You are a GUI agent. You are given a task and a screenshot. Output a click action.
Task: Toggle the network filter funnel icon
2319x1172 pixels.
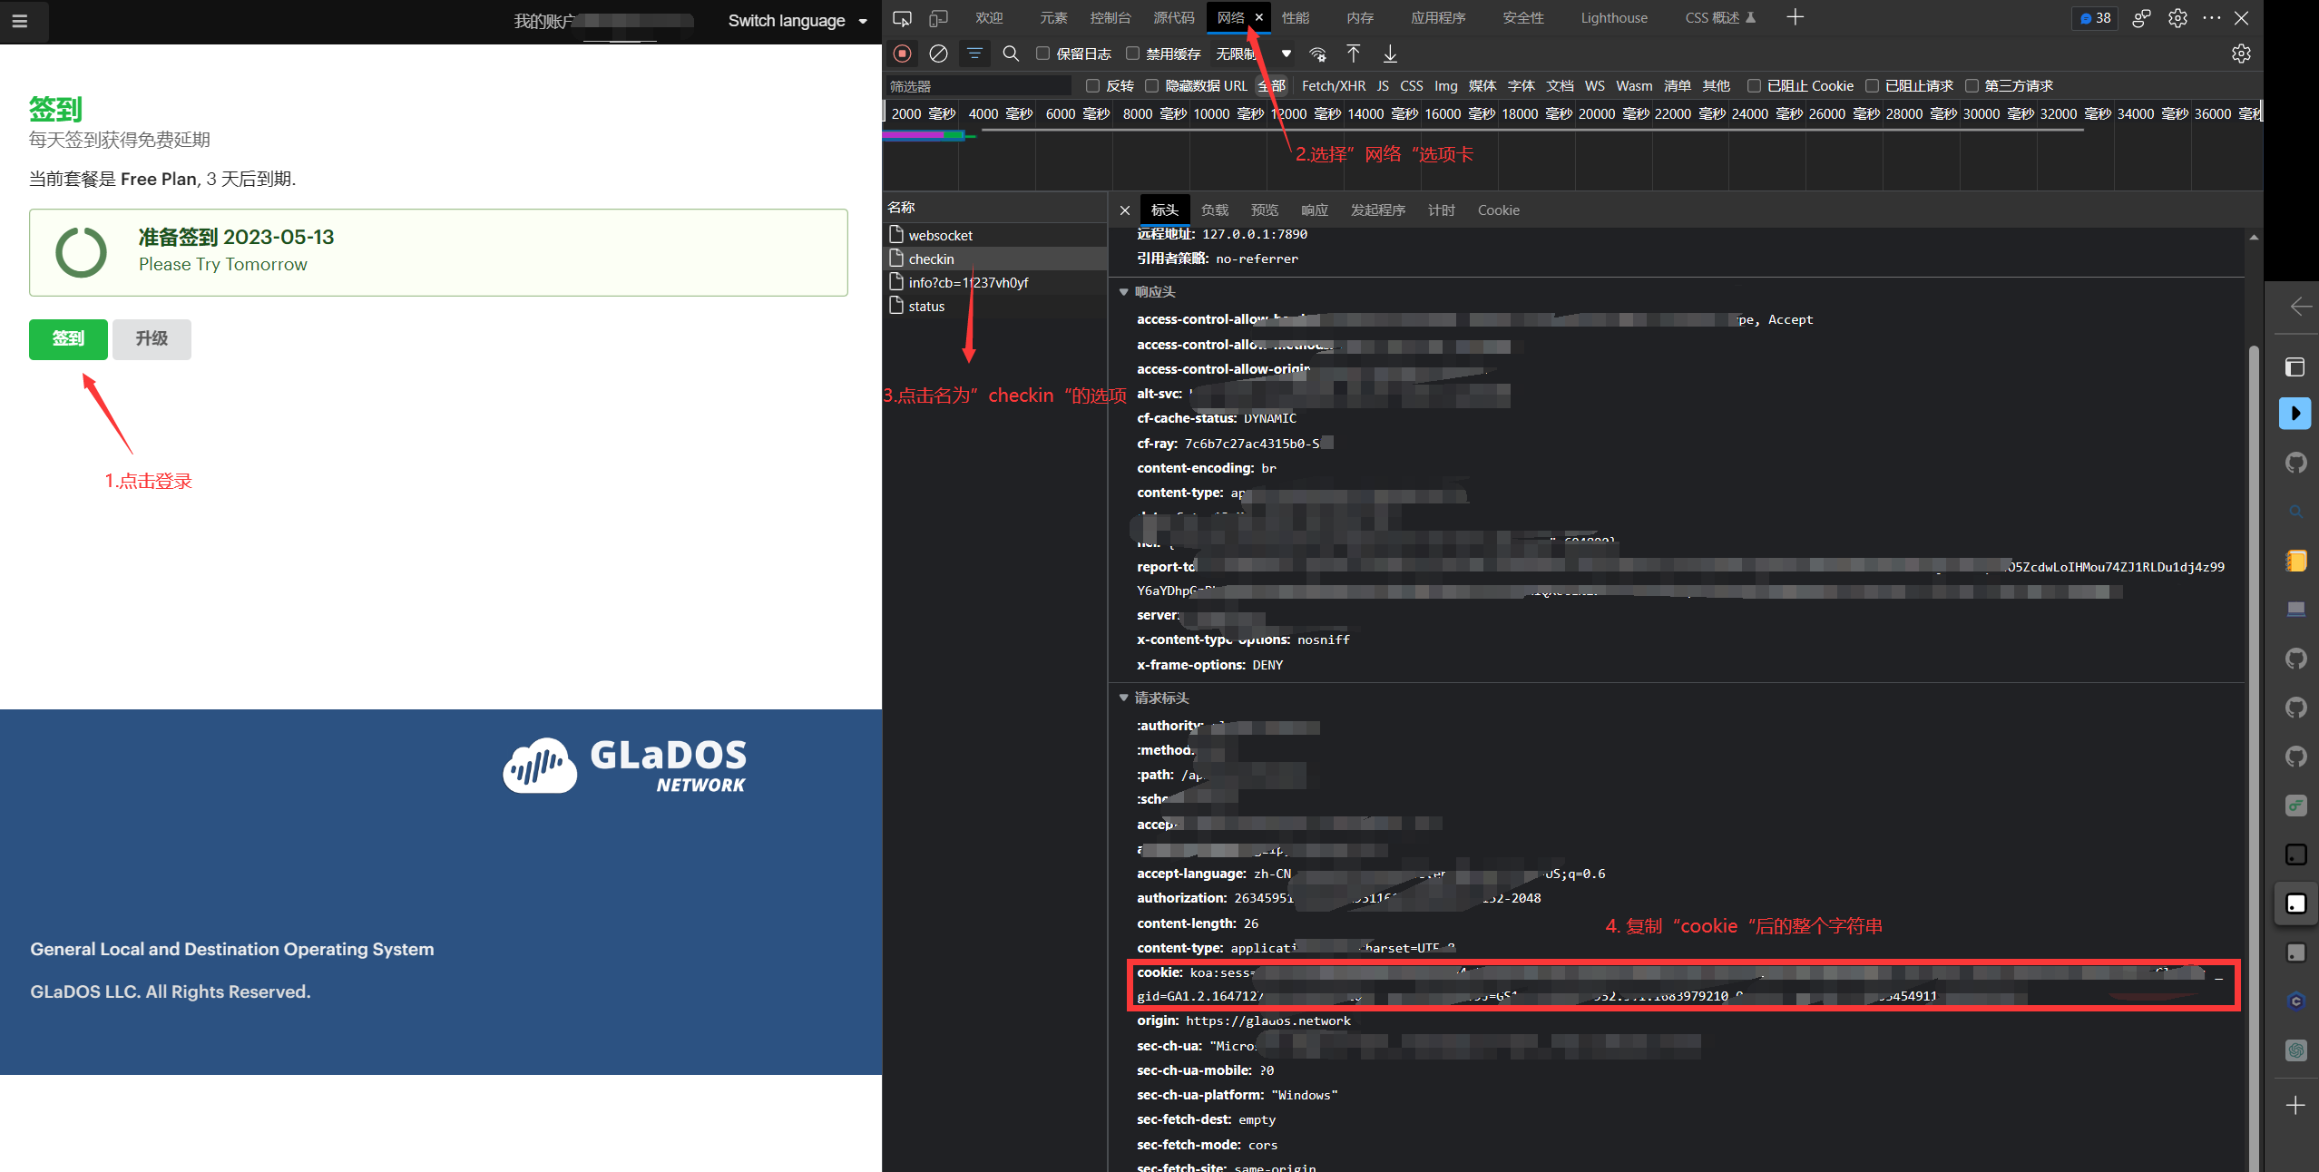pos(974,54)
